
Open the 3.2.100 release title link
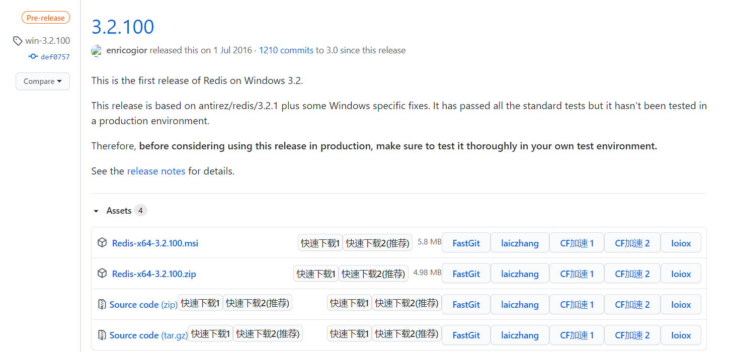pos(123,27)
